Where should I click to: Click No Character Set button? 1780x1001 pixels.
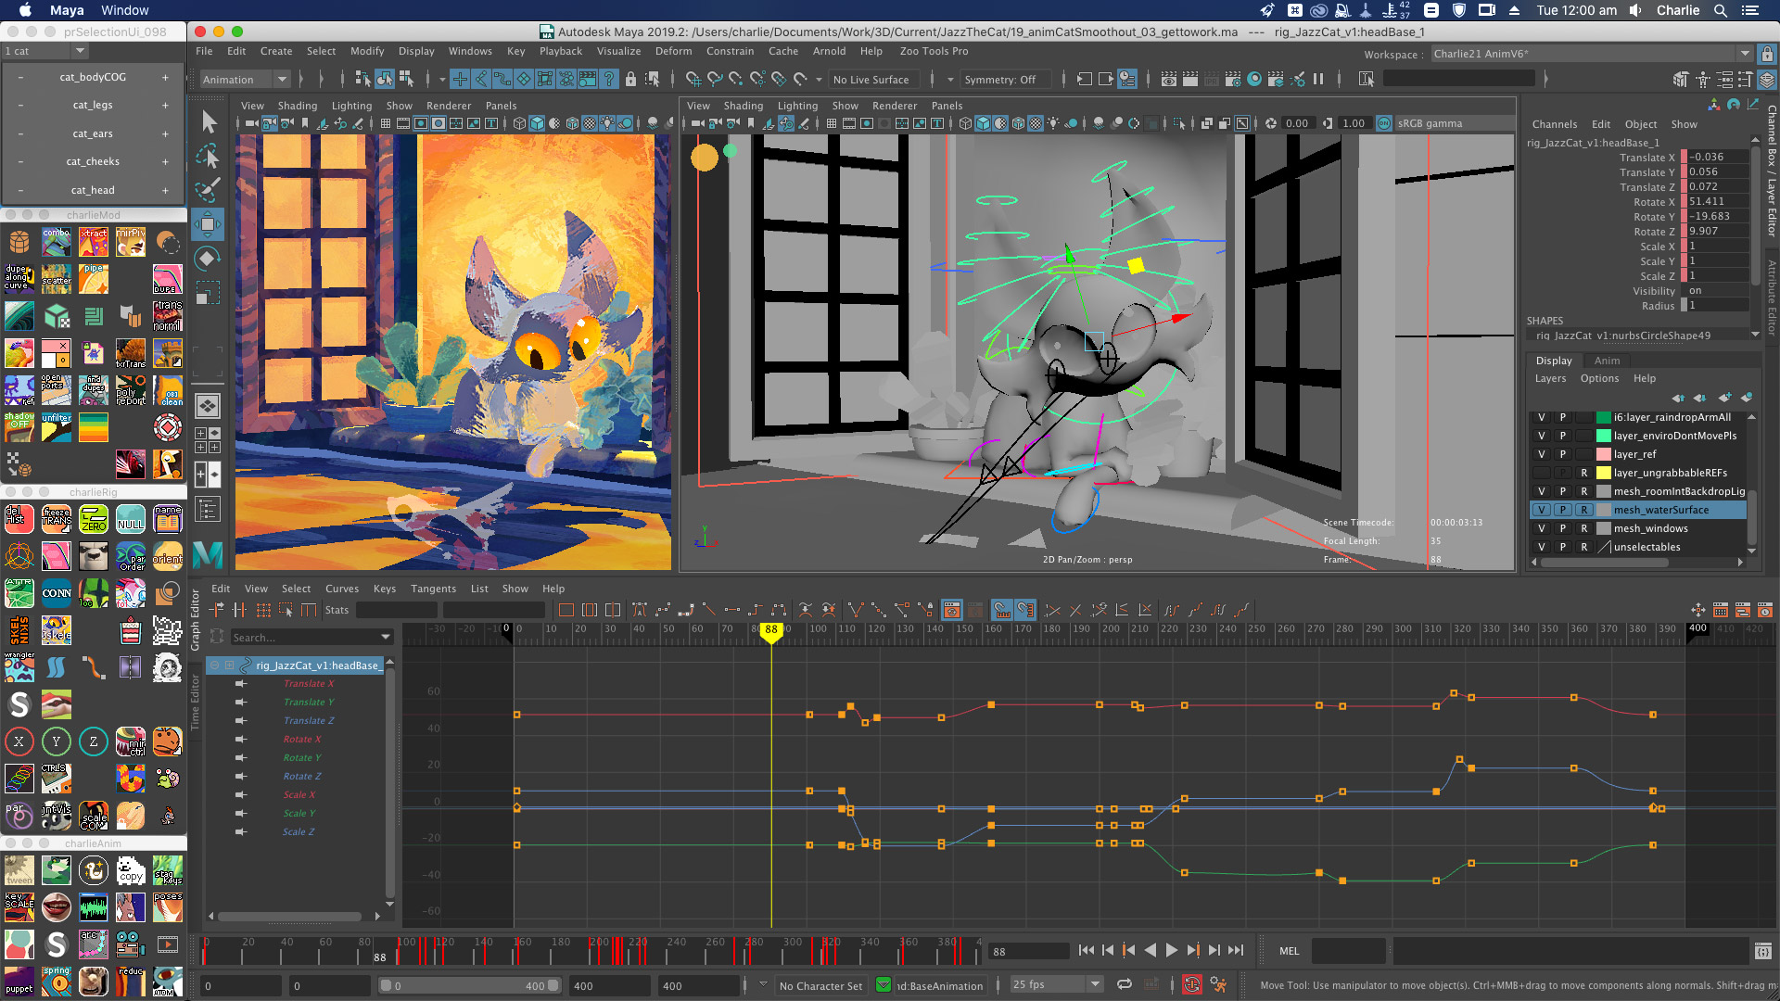tap(820, 985)
